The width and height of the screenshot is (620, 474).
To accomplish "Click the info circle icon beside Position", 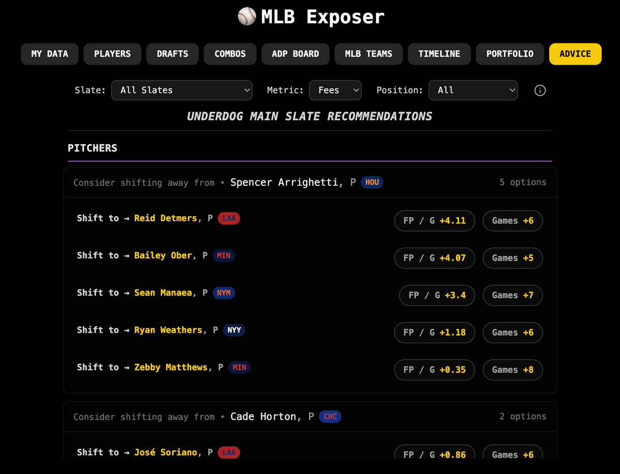I will coord(540,90).
